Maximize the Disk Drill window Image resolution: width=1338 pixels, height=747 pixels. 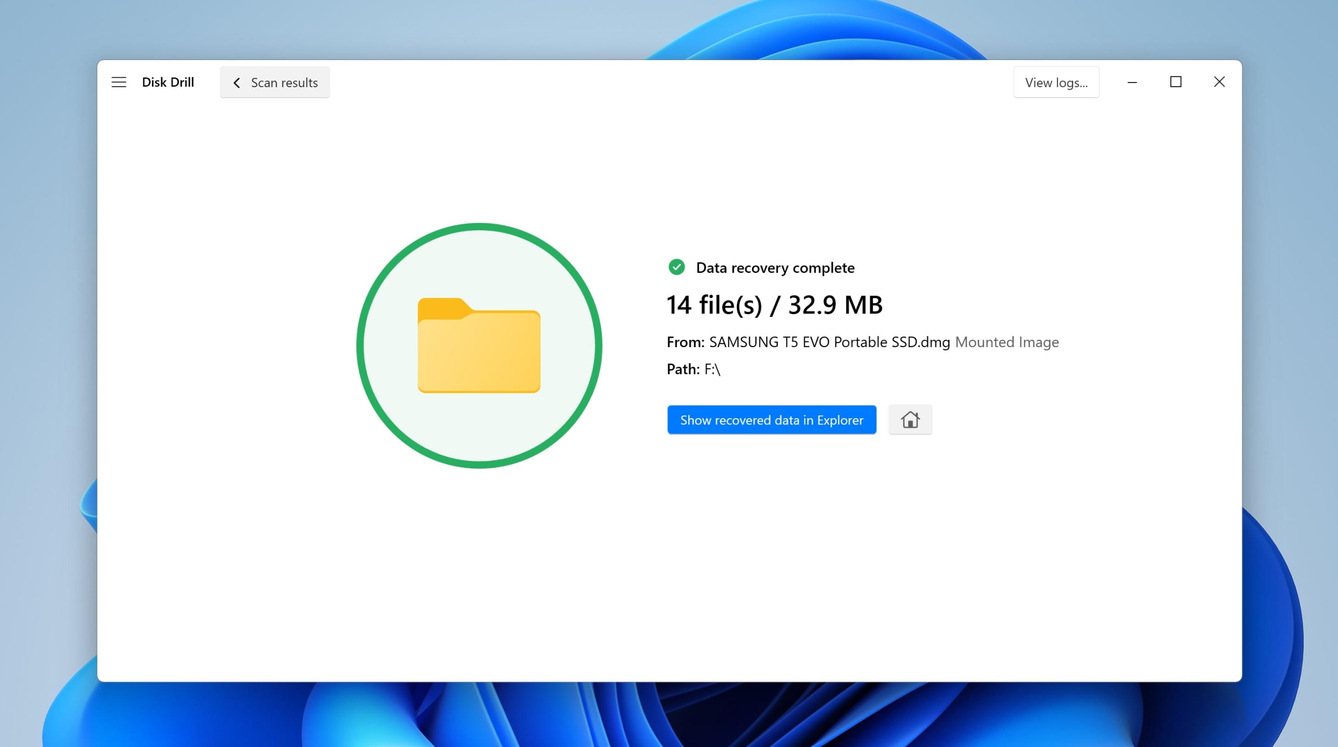[x=1175, y=82]
